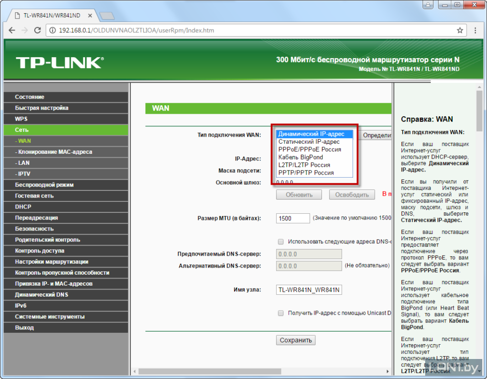Image resolution: width=487 pixels, height=379 pixels.
Task: Click the MTU size field
Action: tap(293, 218)
